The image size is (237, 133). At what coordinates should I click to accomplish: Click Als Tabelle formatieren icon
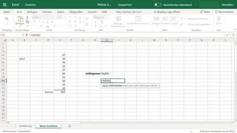click(x=138, y=18)
